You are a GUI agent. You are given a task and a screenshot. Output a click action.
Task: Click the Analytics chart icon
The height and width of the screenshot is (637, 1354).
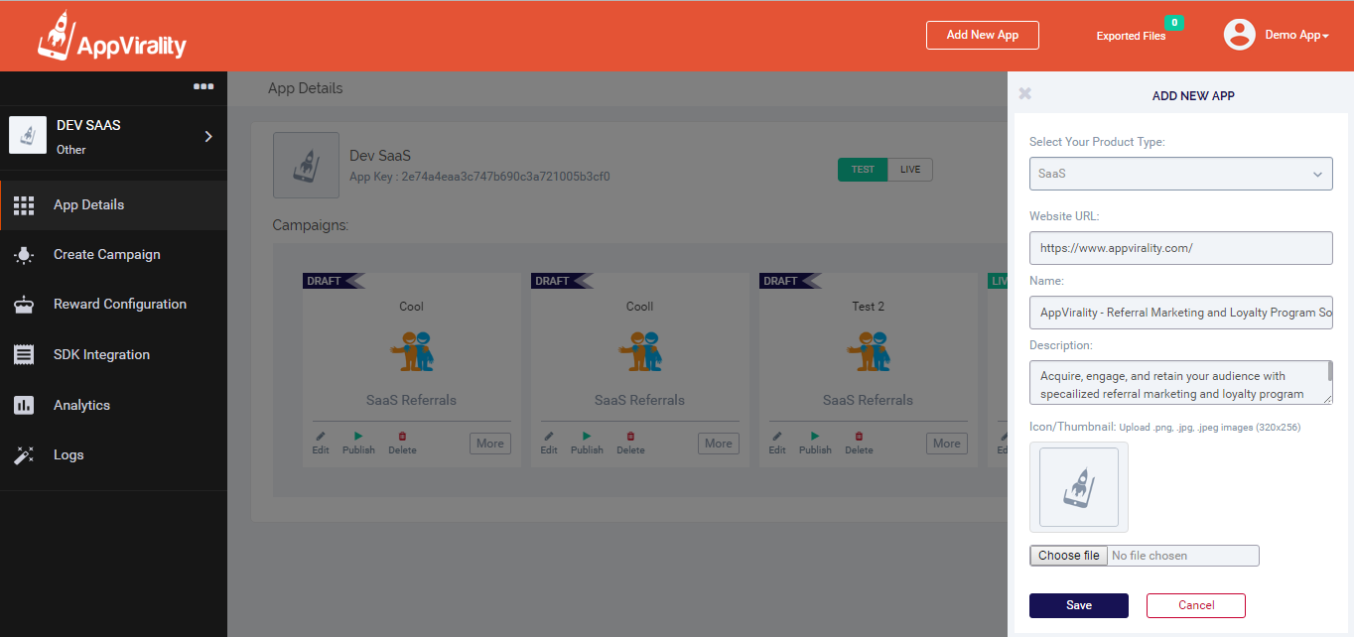(x=24, y=405)
